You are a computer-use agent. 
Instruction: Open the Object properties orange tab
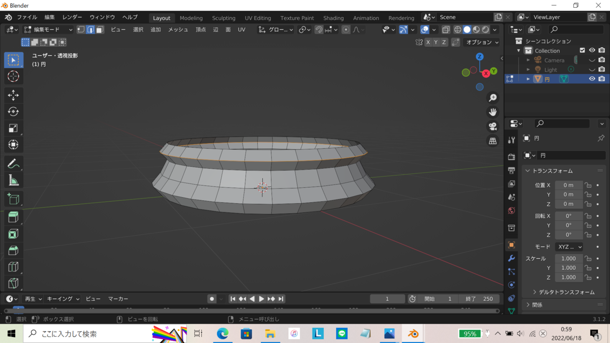(x=511, y=245)
